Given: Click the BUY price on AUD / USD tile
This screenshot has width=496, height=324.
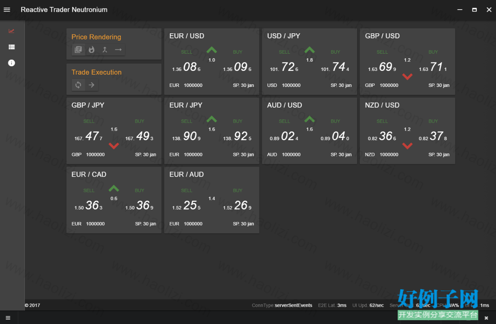Looking at the screenshot, I should coord(335,136).
